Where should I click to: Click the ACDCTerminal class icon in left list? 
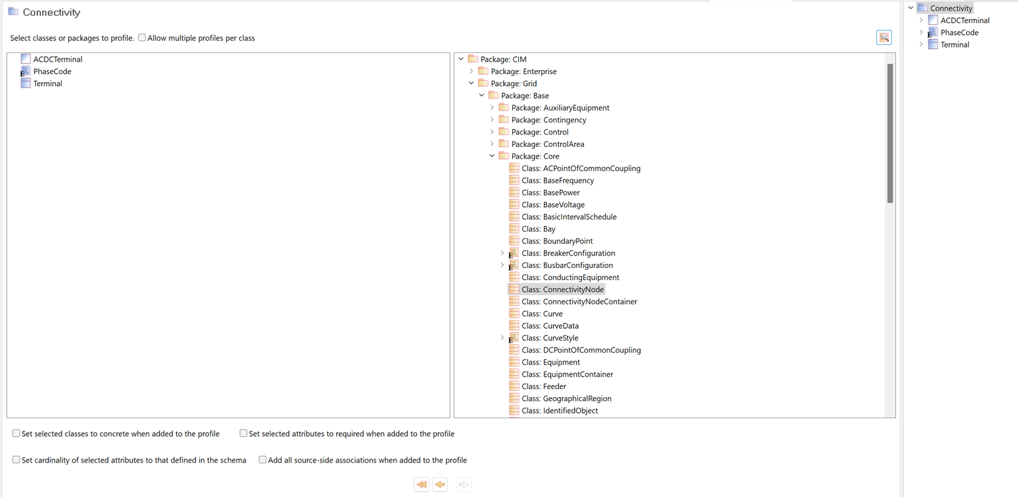pyautogui.click(x=26, y=60)
